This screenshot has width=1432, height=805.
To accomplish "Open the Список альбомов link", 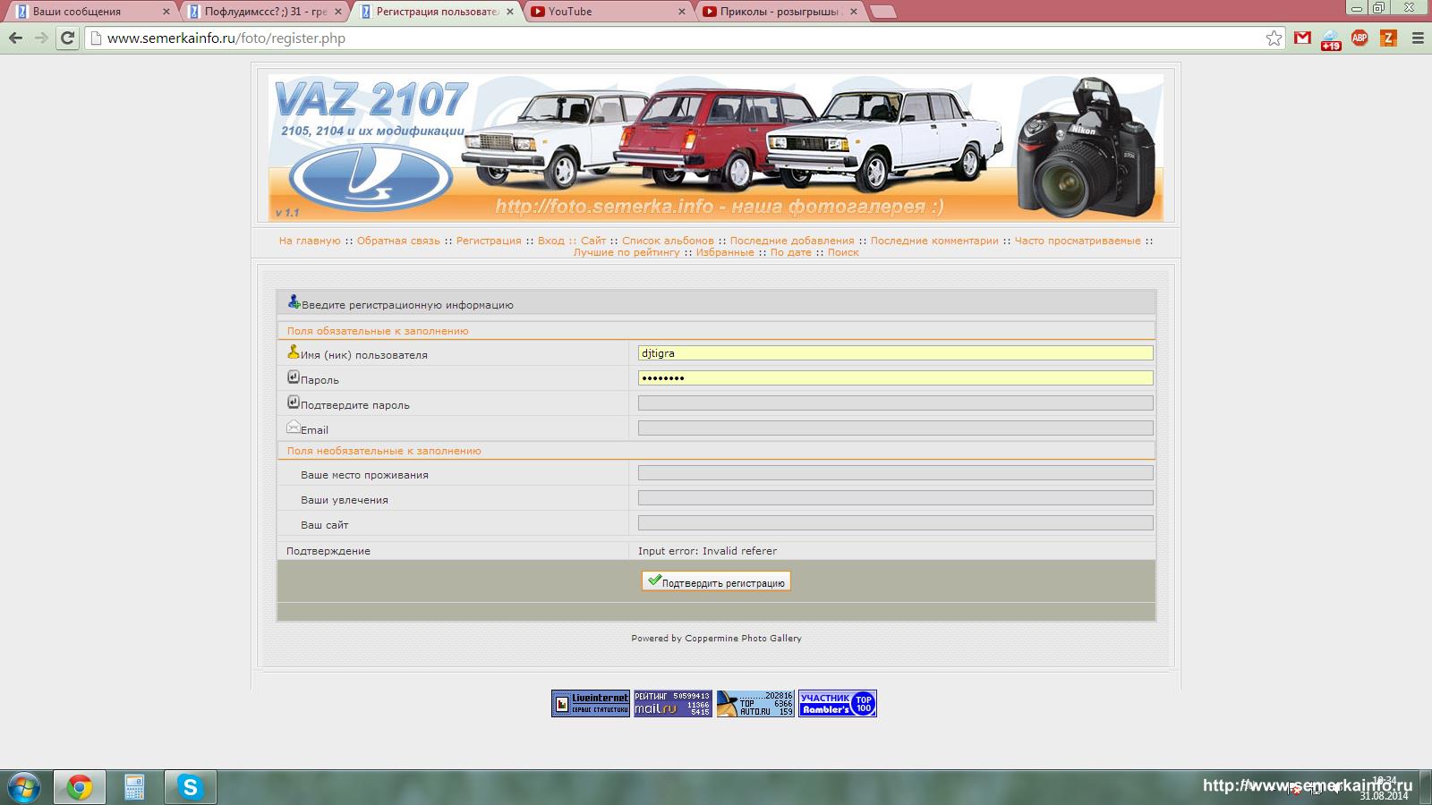I will 668,241.
